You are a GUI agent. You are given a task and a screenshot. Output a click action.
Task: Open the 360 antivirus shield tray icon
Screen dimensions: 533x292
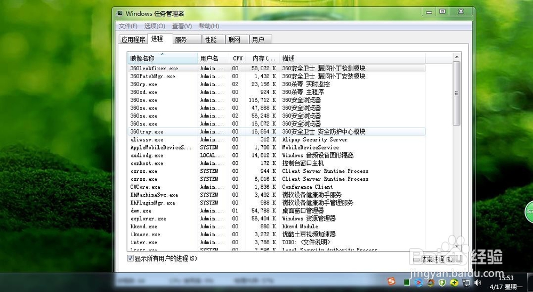(442, 282)
